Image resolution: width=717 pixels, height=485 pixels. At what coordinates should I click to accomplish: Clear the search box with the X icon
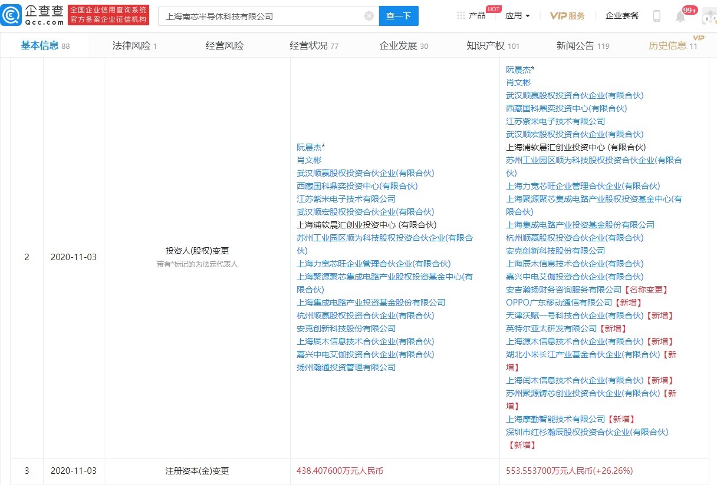[x=369, y=16]
